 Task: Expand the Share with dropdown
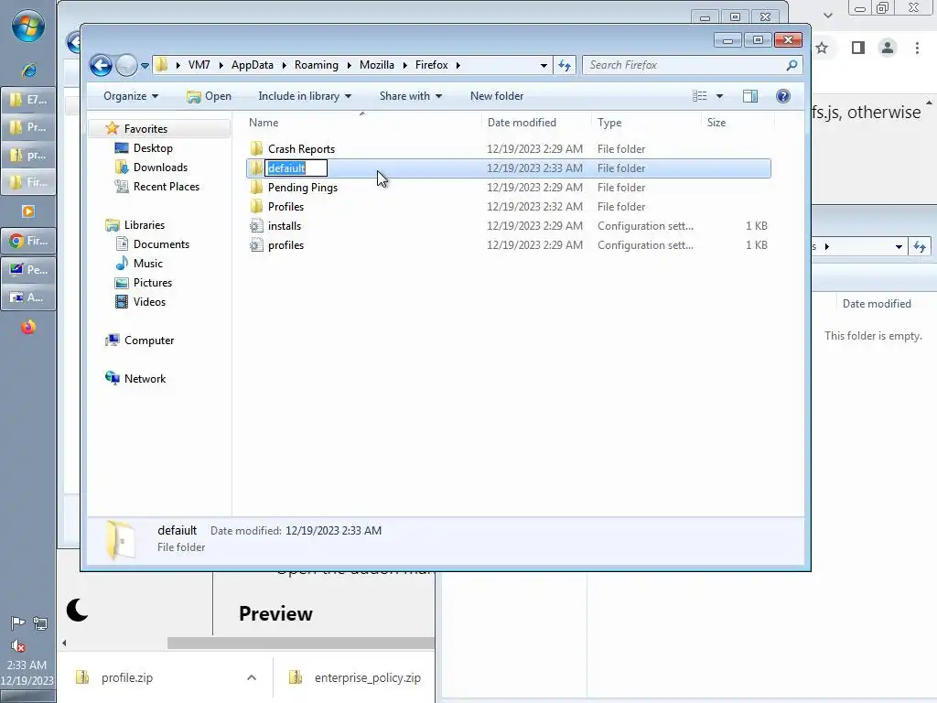[411, 96]
